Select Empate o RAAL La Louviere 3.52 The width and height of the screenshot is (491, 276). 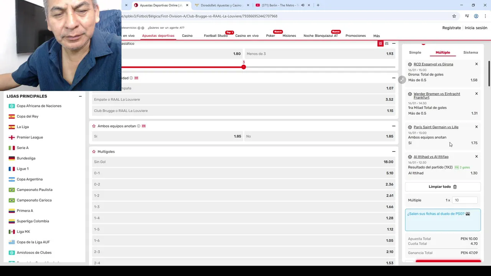pos(244,99)
